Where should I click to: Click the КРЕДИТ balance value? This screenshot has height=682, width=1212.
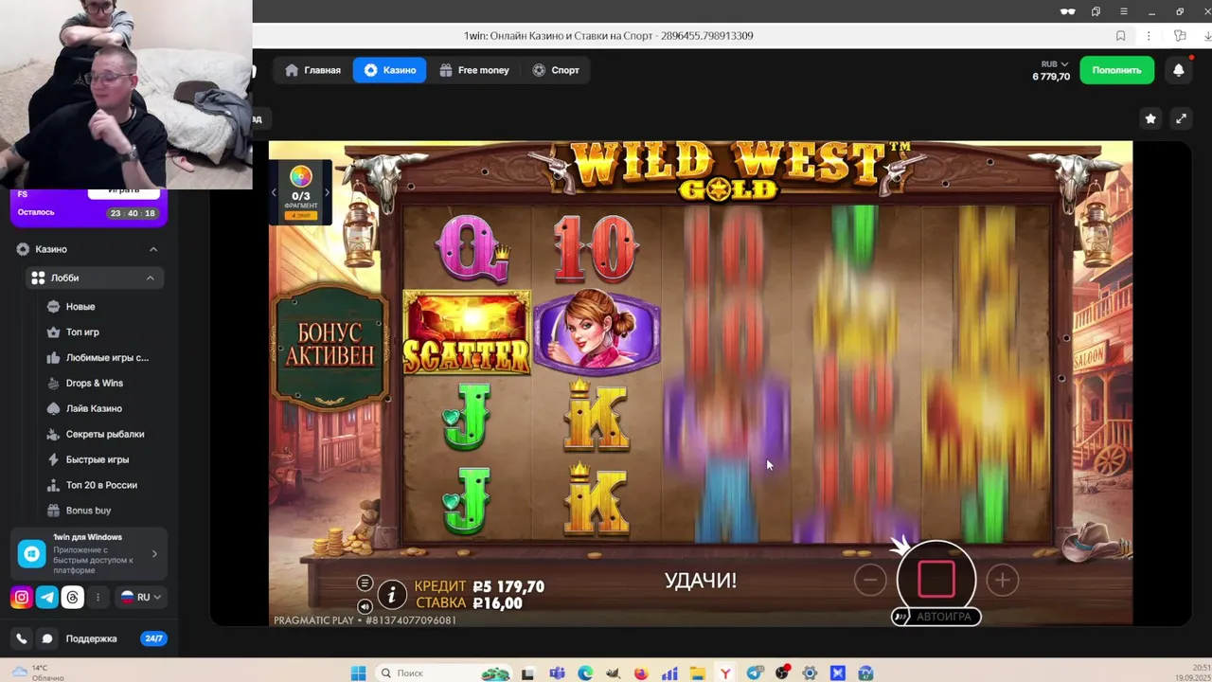coord(508,587)
